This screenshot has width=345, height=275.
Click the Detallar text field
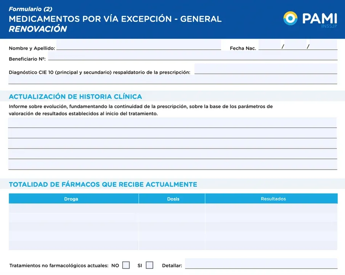261,264
